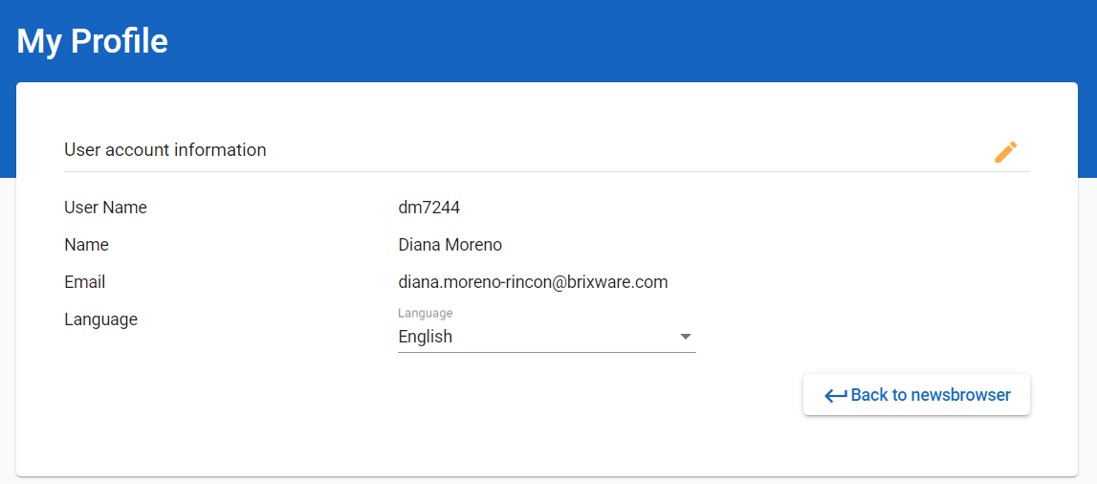
Task: Click the email address diana.moreno-rincon@brixware.com
Action: click(533, 282)
